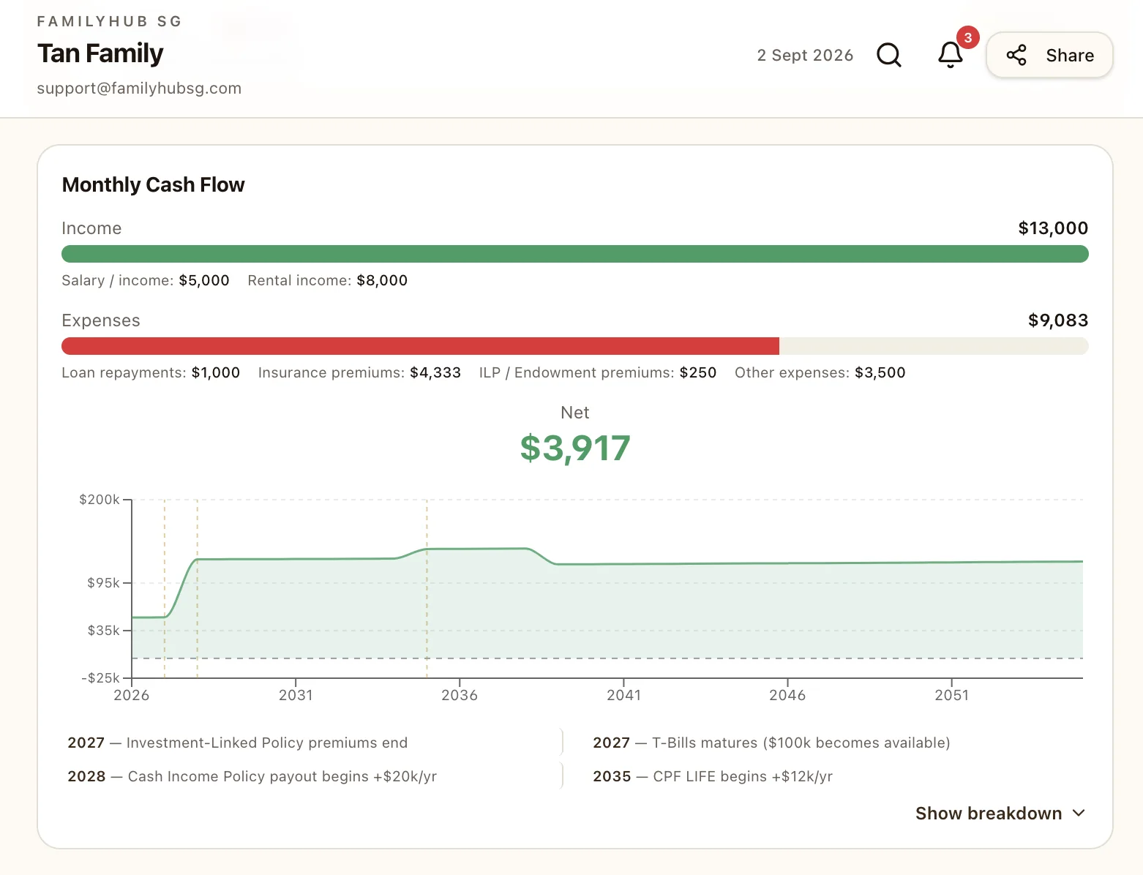
Task: Click the green Income progress bar
Action: pyautogui.click(x=575, y=254)
